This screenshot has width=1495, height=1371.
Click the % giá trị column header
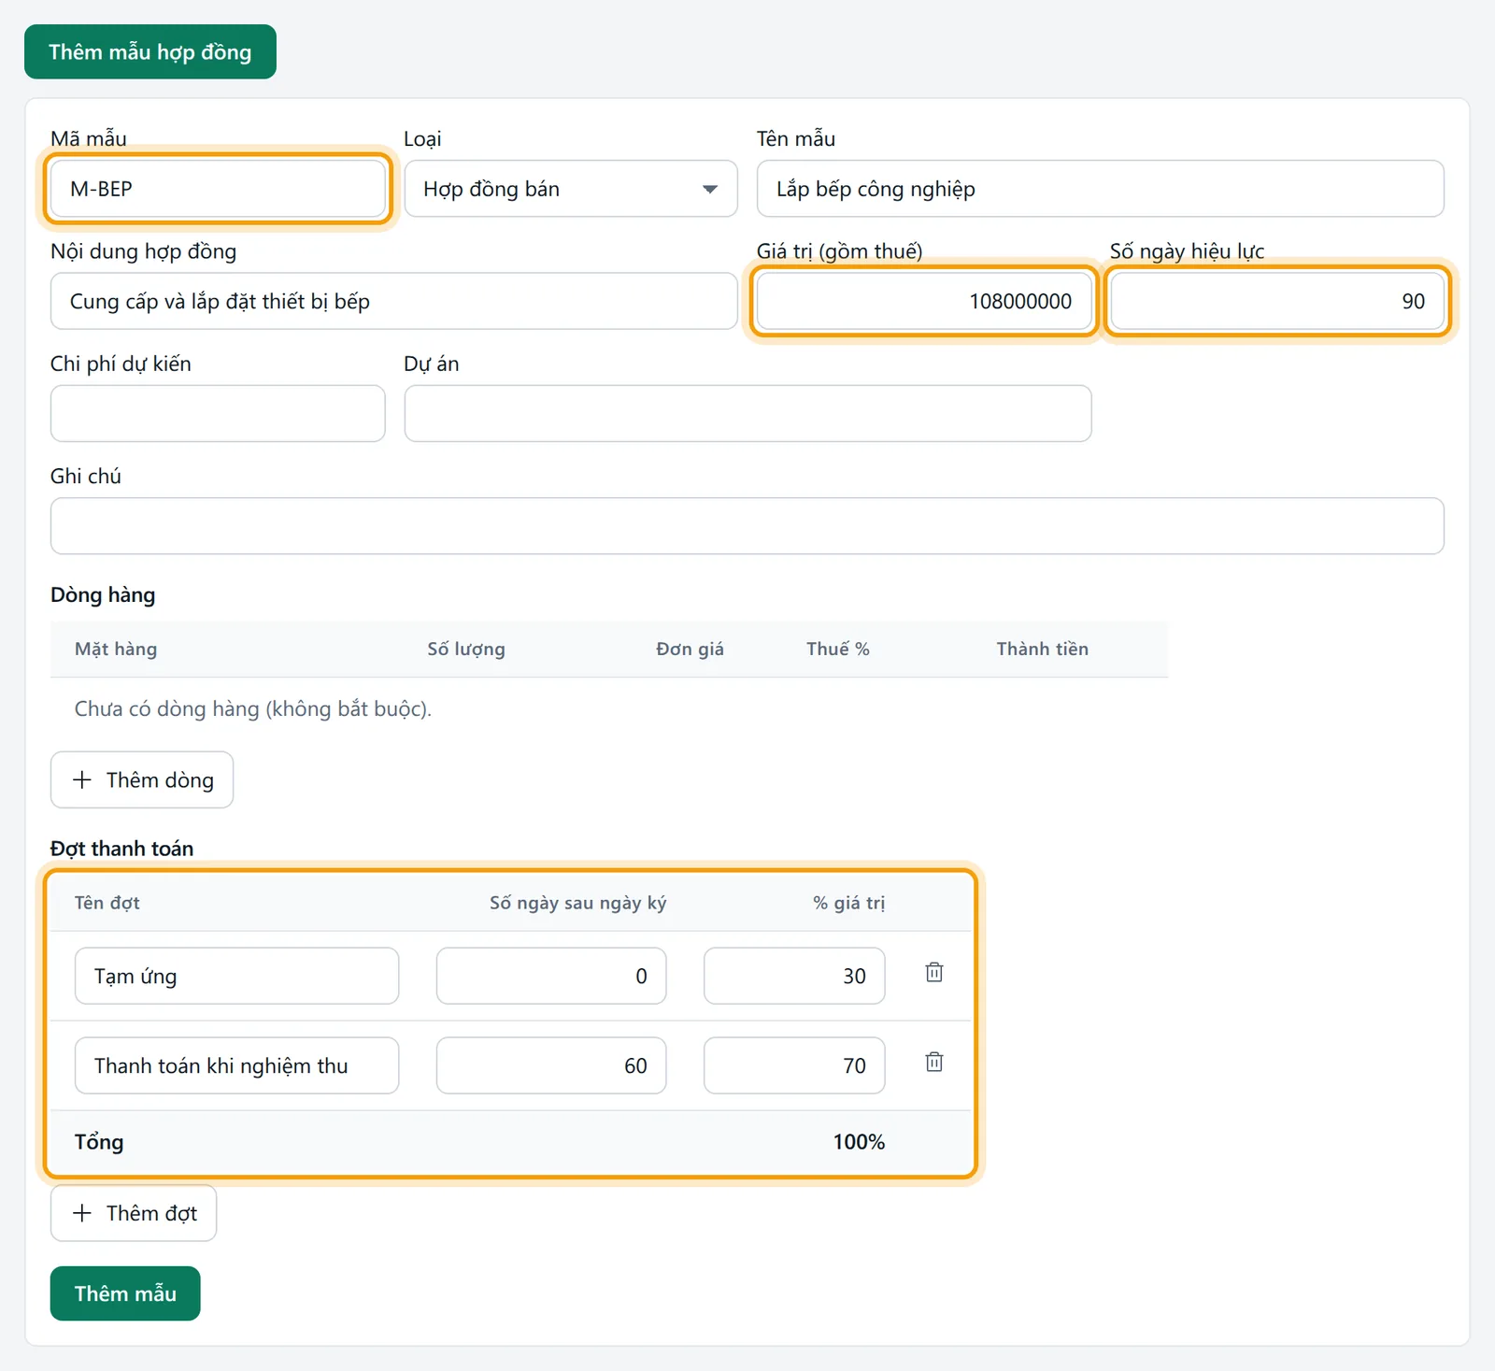pos(848,903)
